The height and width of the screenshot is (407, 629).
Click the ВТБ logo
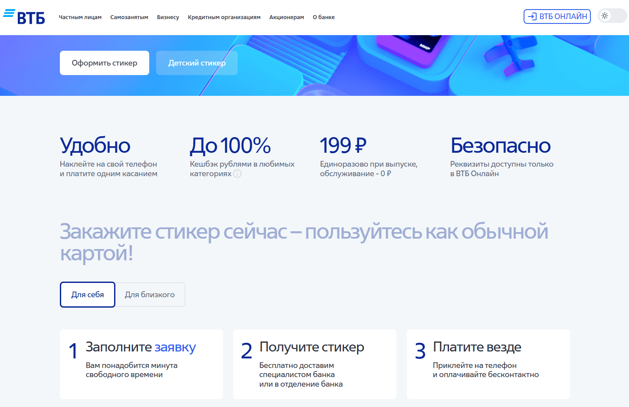pos(24,16)
